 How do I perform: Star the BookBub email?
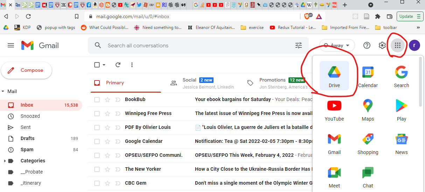coord(107,100)
